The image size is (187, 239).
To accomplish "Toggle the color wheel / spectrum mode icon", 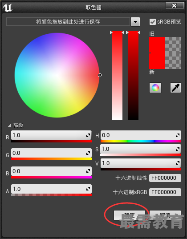I will coord(155,88).
